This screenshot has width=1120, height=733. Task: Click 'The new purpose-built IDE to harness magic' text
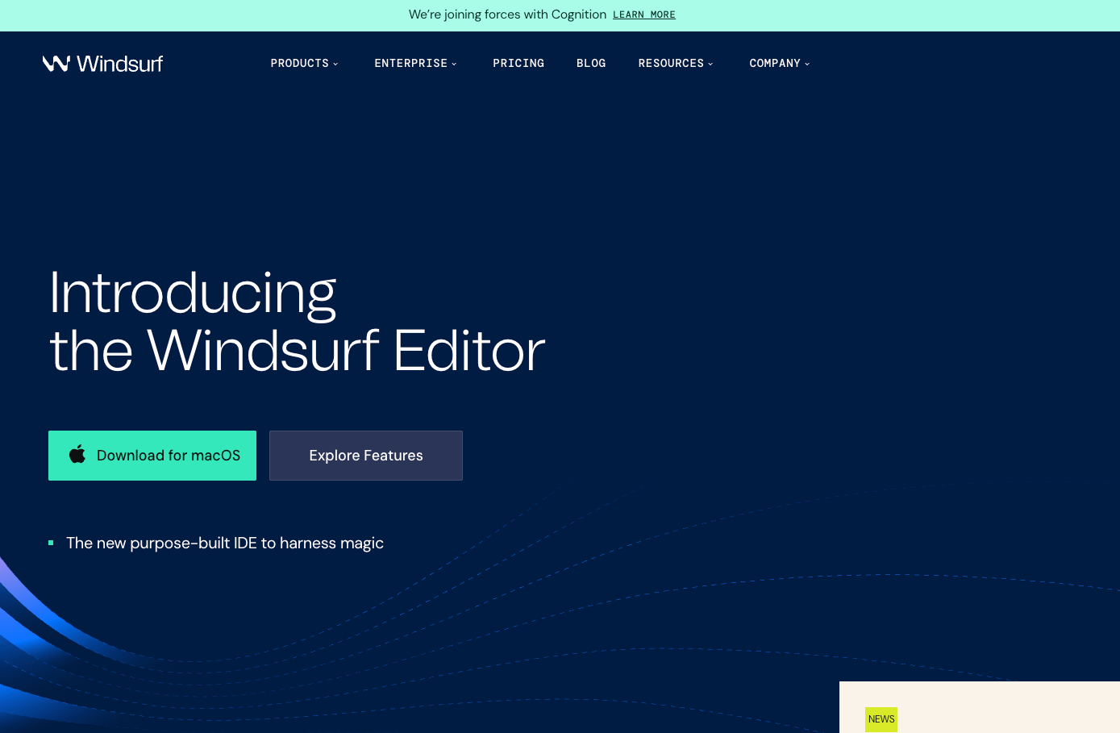(225, 543)
